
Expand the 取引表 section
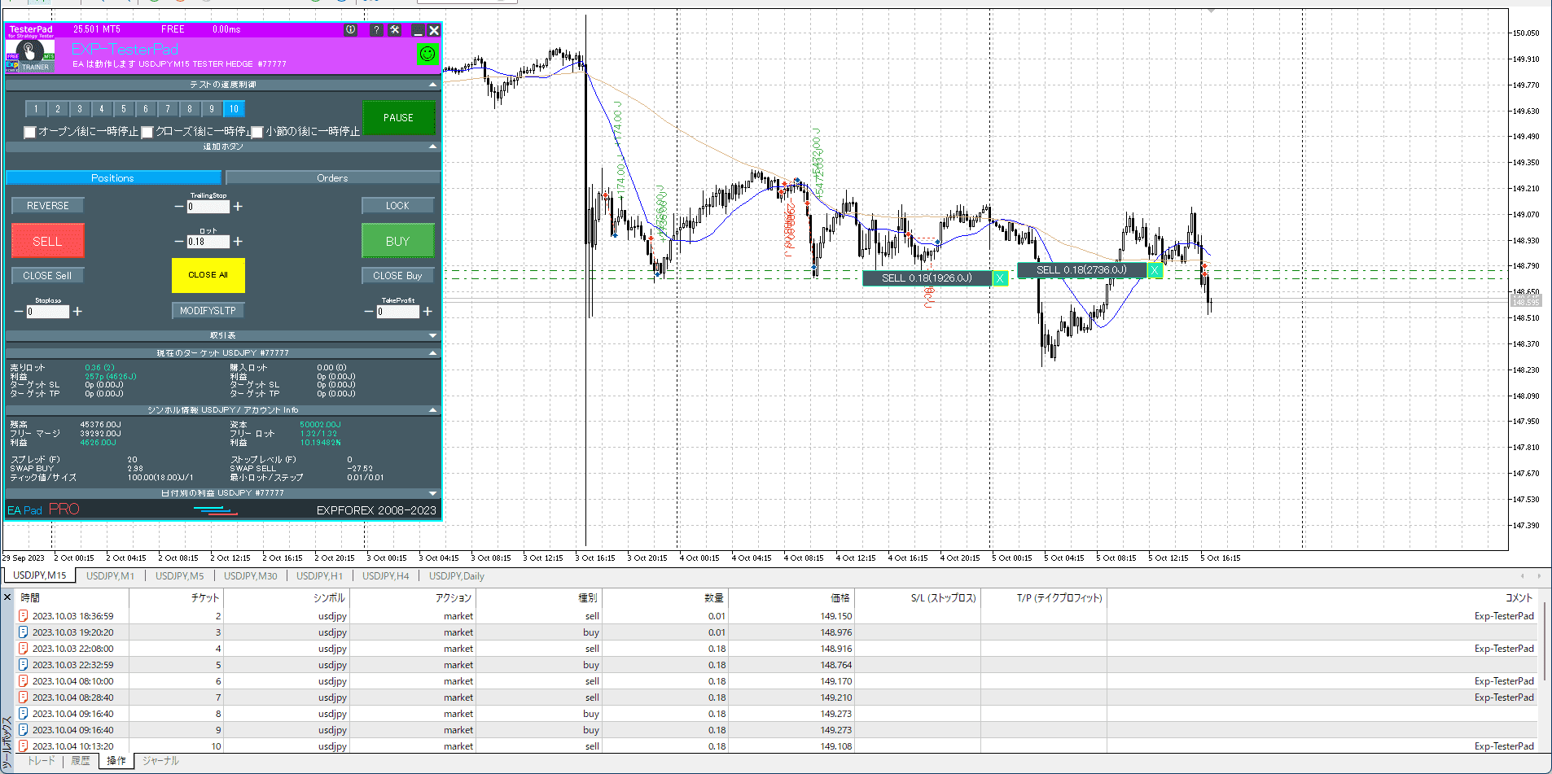432,335
